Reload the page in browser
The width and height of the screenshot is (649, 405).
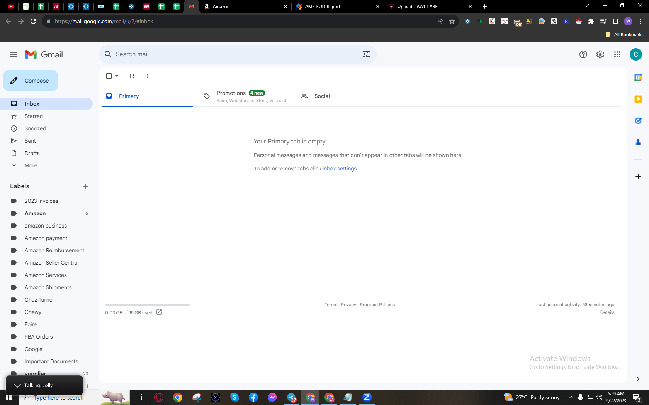coord(33,21)
